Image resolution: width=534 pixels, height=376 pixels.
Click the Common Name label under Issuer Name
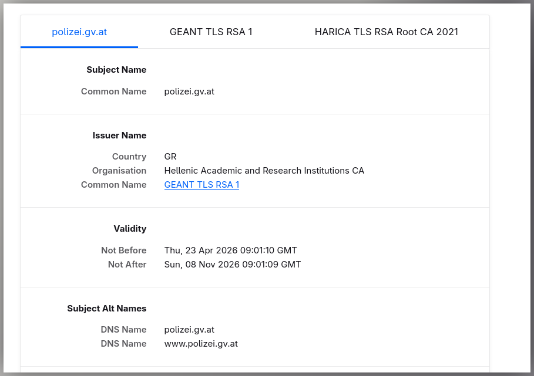[113, 185]
